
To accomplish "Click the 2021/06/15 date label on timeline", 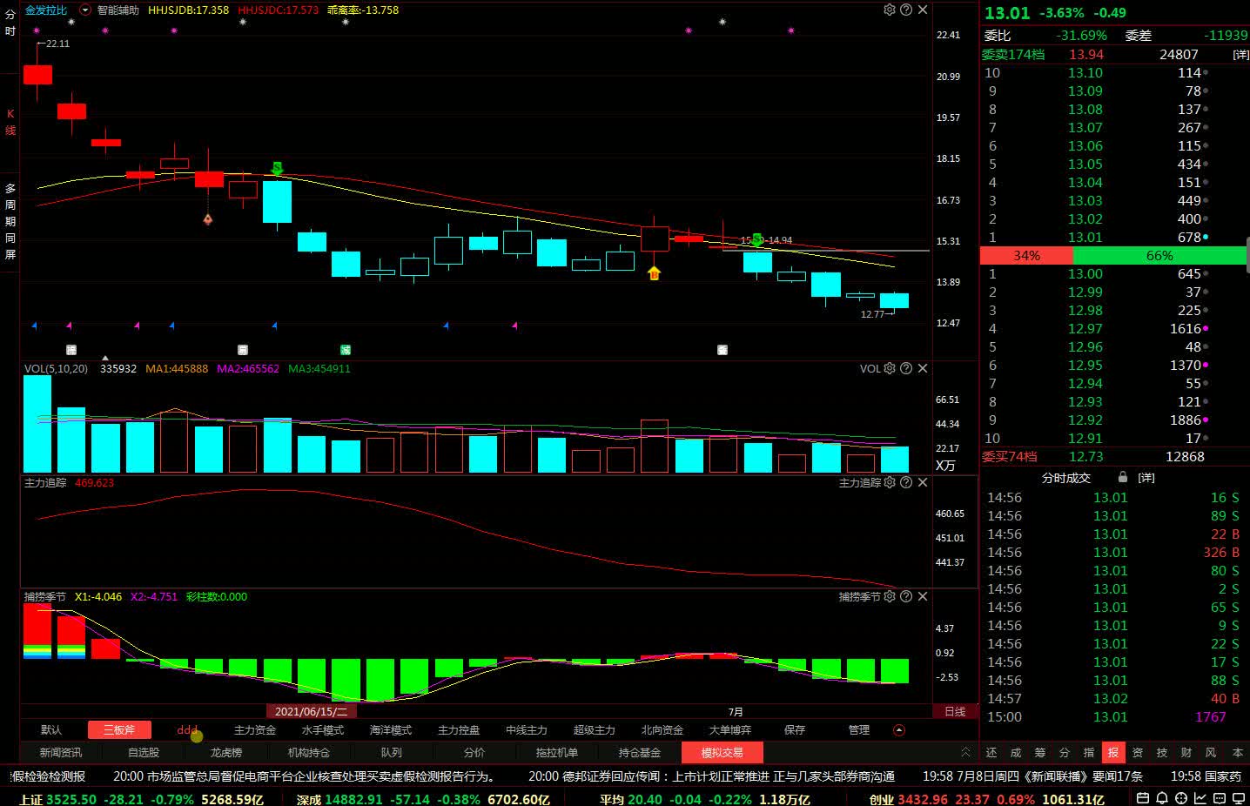I will pos(311,711).
